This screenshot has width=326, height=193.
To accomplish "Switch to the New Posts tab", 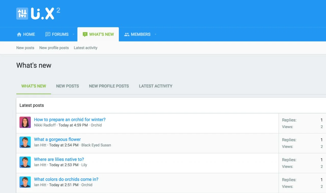I will pos(67,86).
